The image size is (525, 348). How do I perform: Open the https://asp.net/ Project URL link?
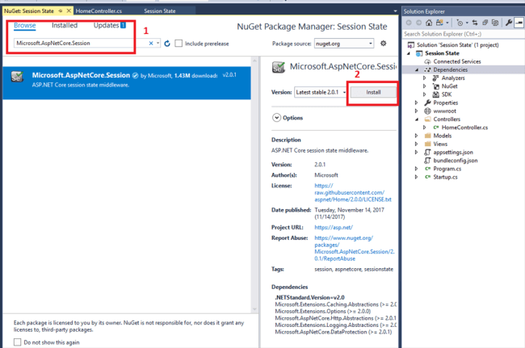334,228
